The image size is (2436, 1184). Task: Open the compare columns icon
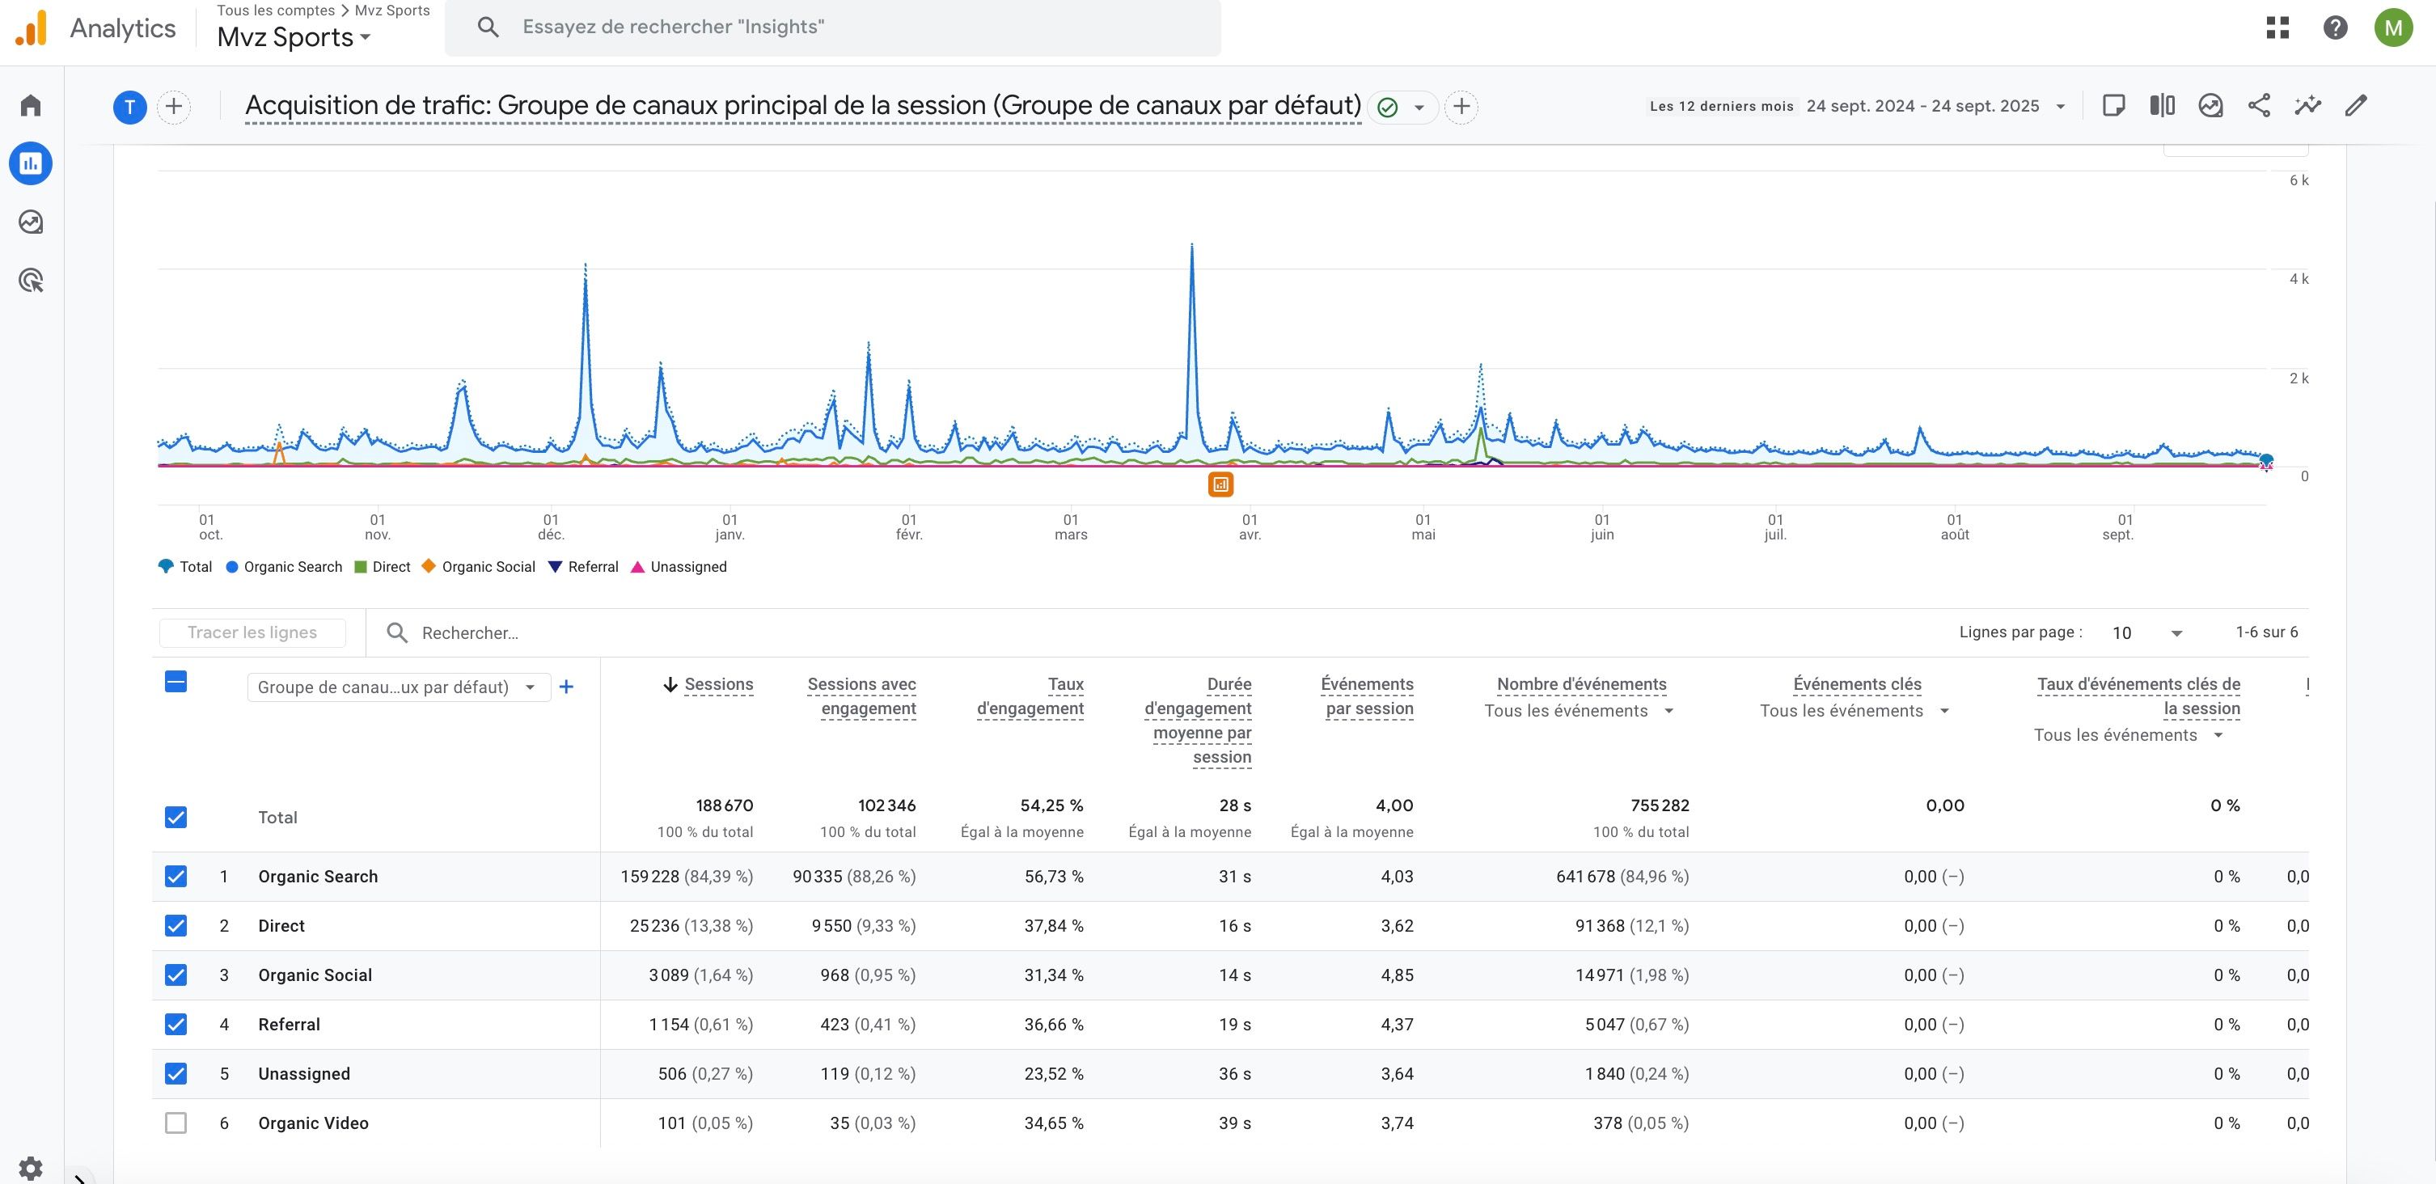tap(2162, 106)
